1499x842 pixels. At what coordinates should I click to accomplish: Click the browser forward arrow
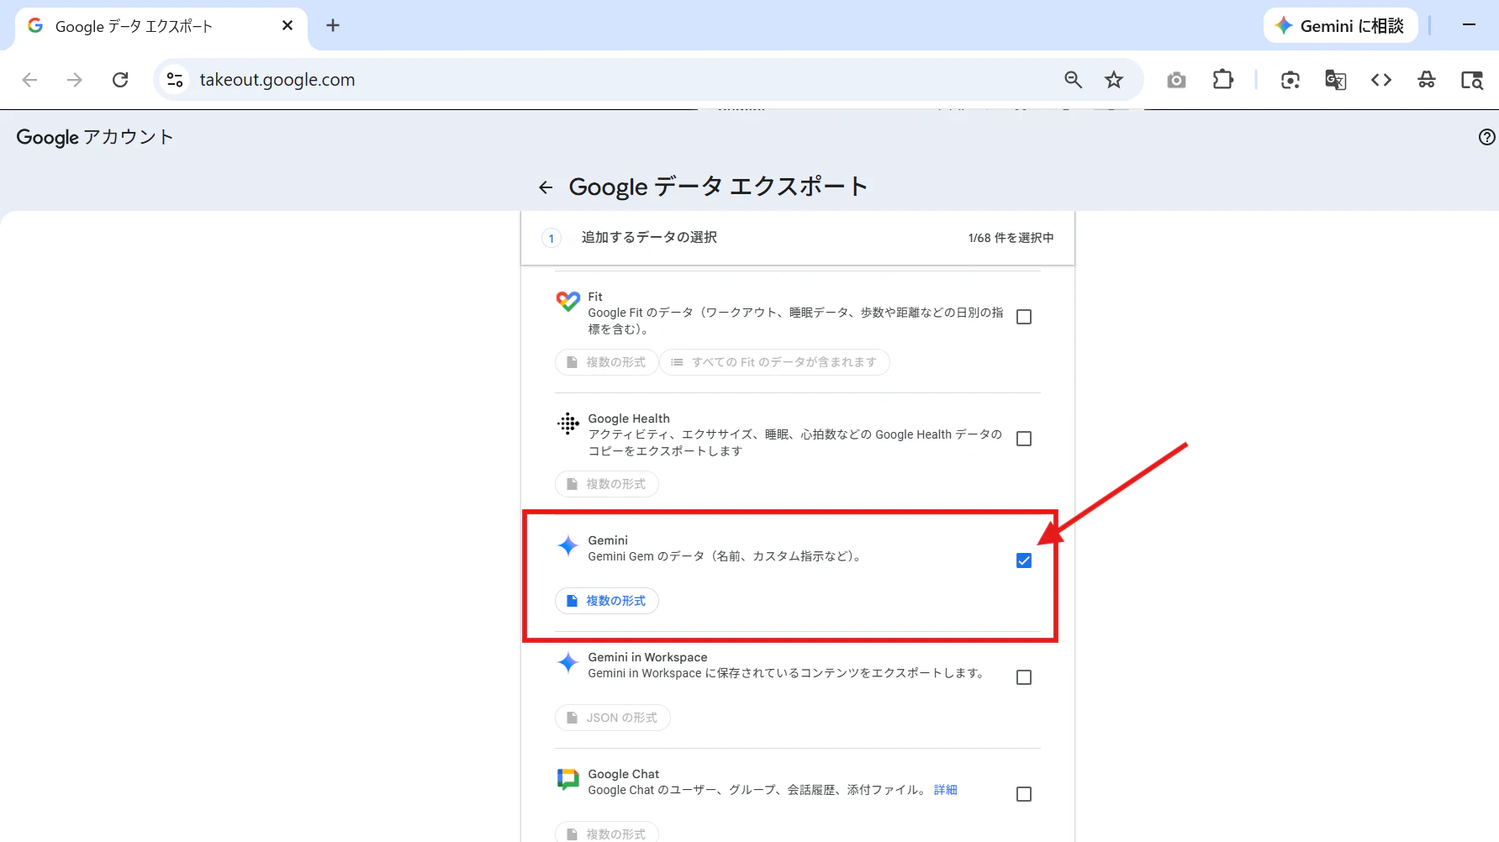coord(75,80)
